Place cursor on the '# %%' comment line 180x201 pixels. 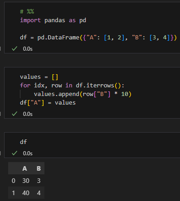(27, 11)
